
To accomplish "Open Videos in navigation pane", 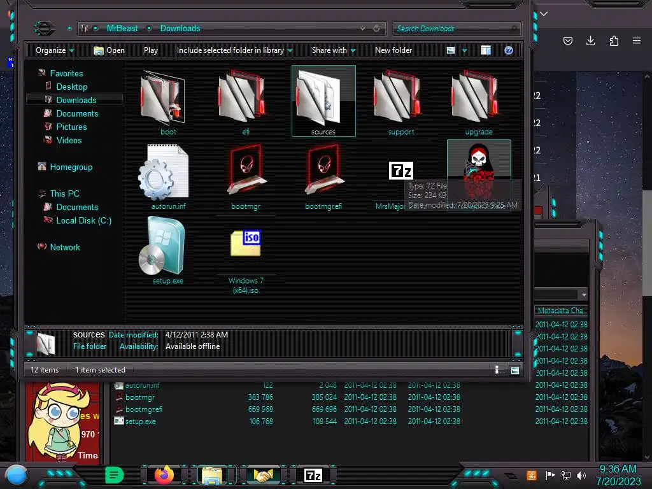I will coord(69,140).
